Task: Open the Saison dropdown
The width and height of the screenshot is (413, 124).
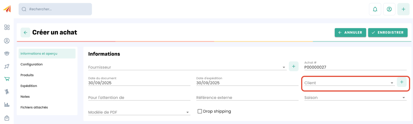Action: pyautogui.click(x=404, y=98)
